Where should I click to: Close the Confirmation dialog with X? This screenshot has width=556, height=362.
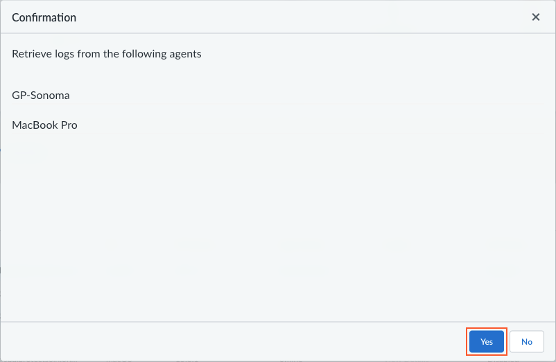[x=536, y=17]
